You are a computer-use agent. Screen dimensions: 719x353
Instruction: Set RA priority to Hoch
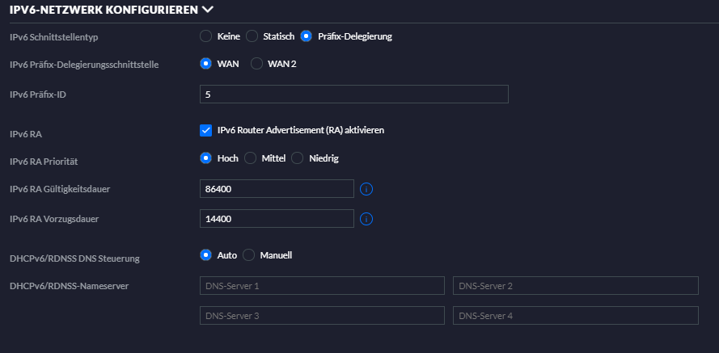205,158
